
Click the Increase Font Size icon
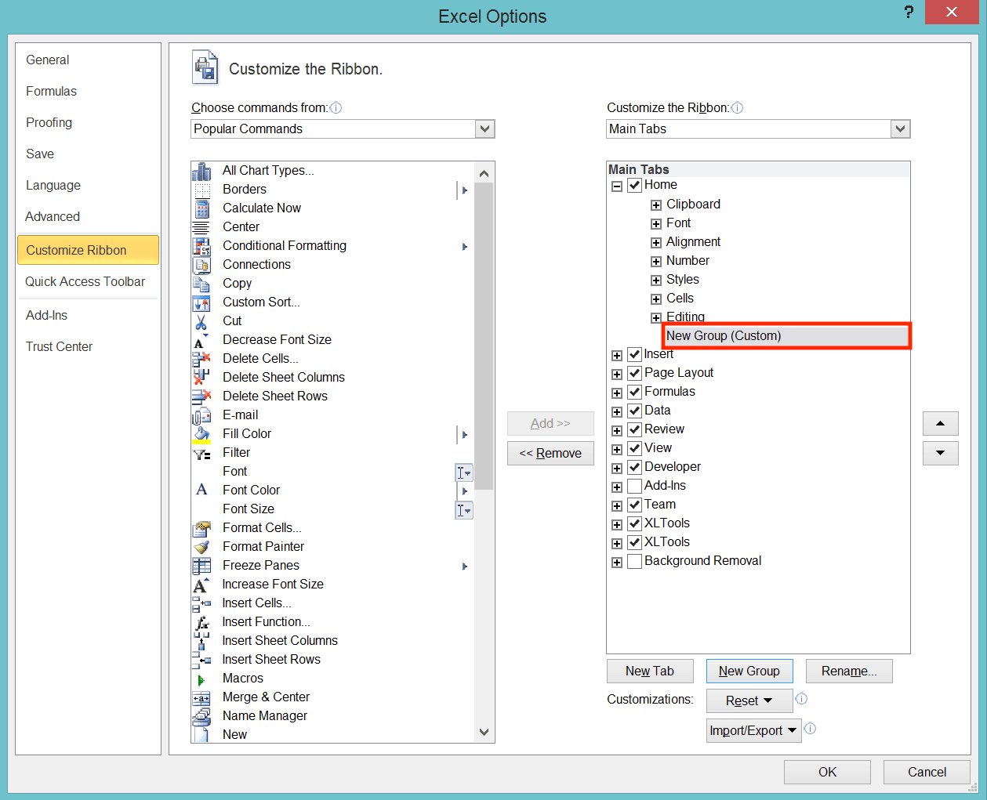click(x=201, y=585)
